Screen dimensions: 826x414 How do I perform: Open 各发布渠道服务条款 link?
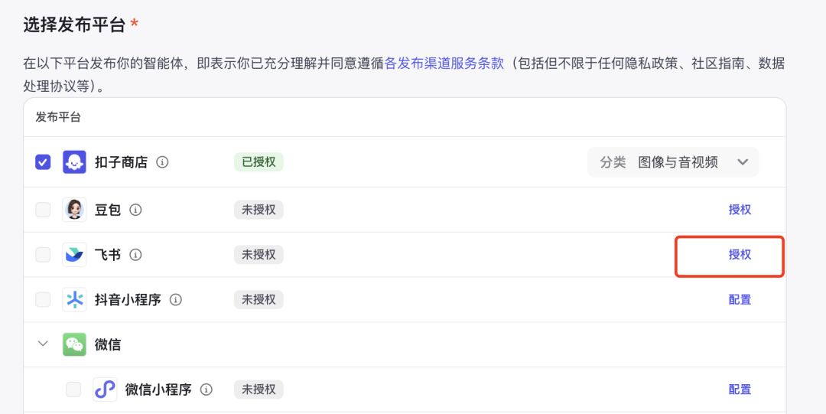[444, 64]
